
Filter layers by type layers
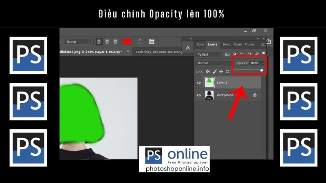click(x=242, y=54)
